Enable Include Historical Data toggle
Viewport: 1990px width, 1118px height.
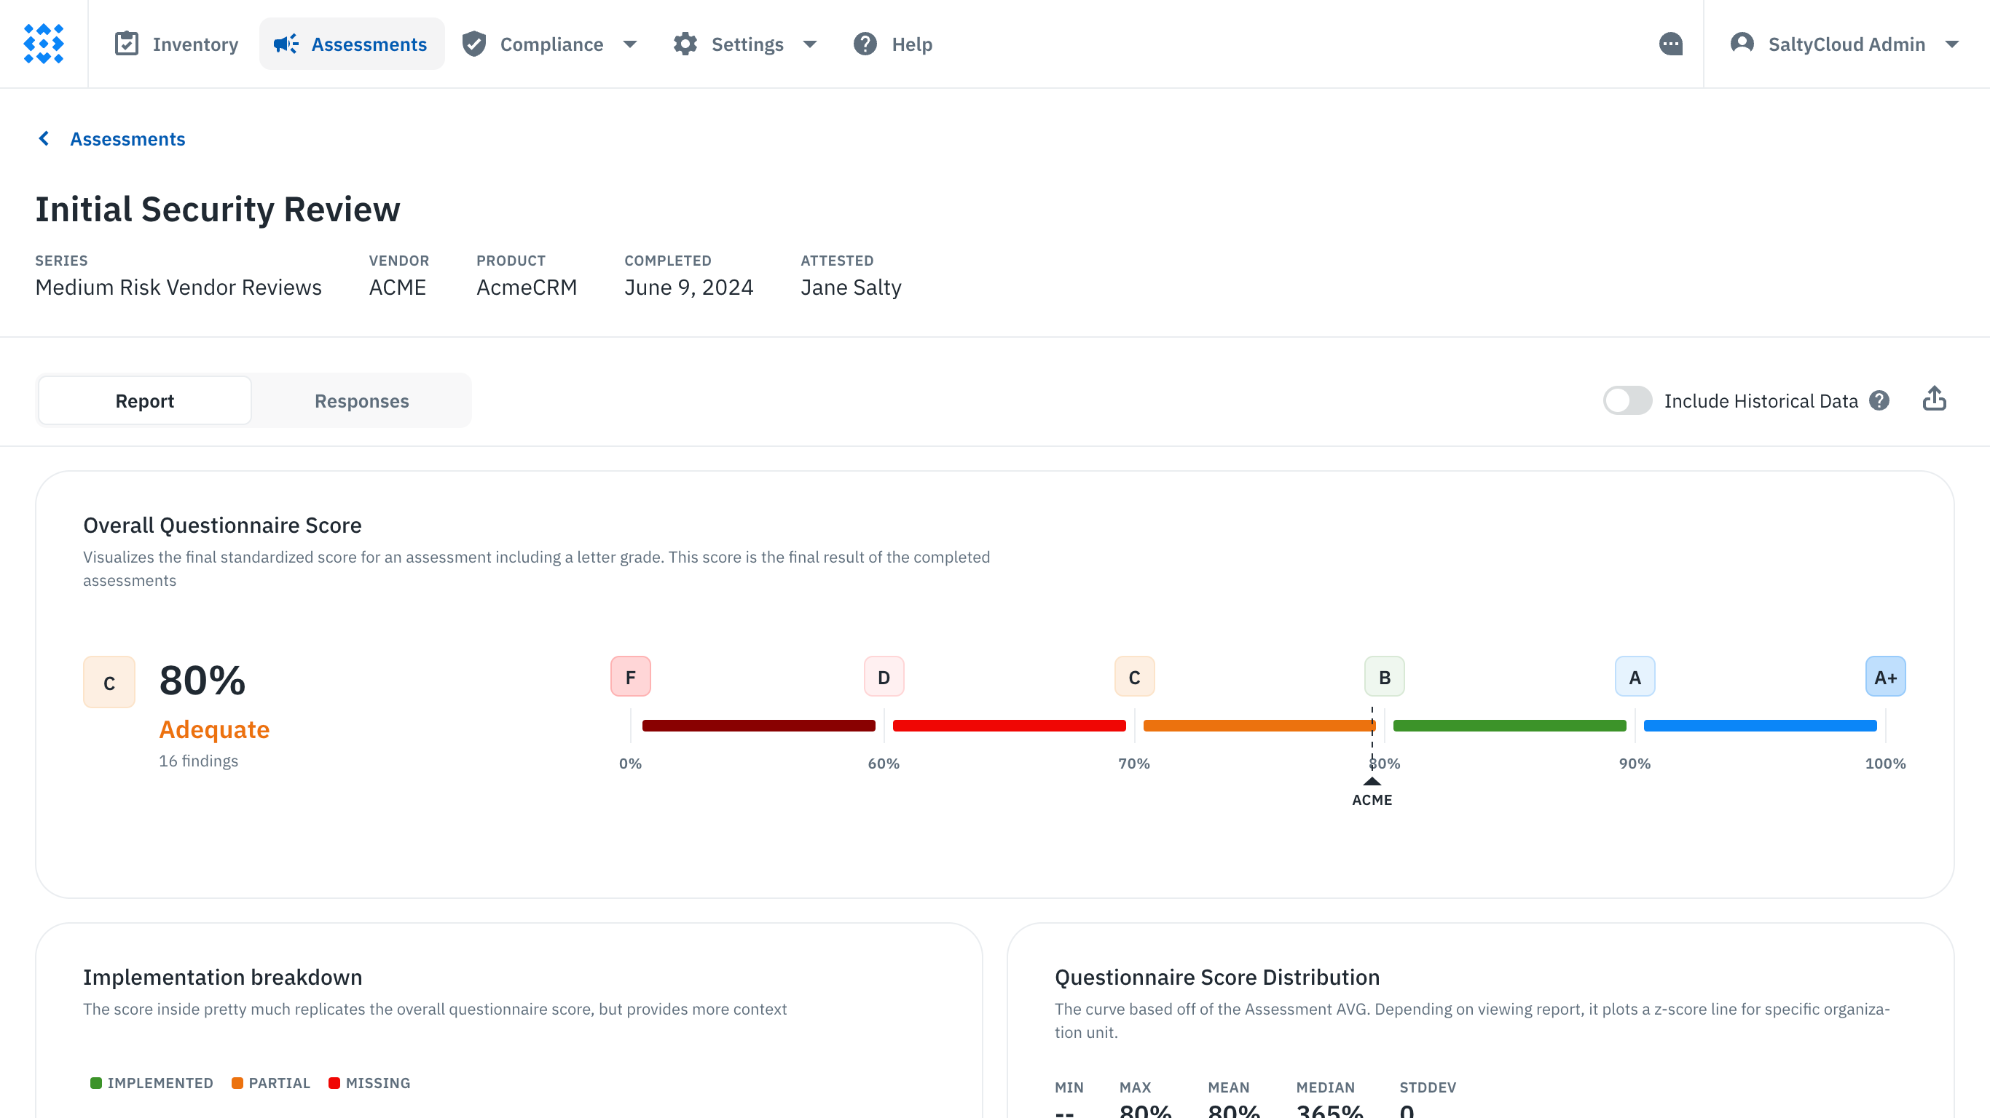(1627, 401)
